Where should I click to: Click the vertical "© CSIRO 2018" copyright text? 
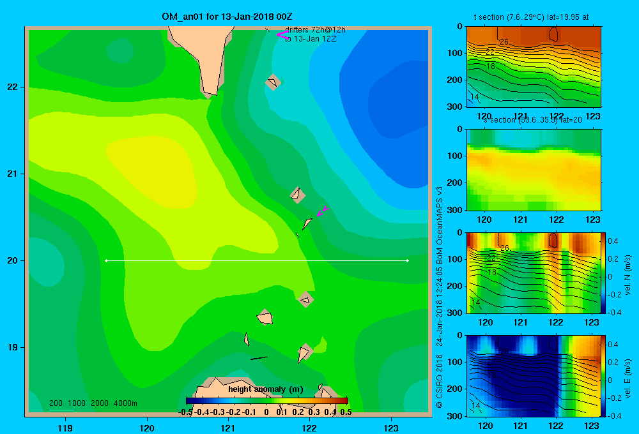[440, 382]
